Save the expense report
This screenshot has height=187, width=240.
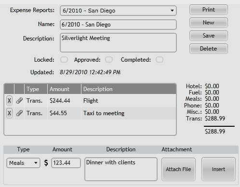[x=209, y=36]
